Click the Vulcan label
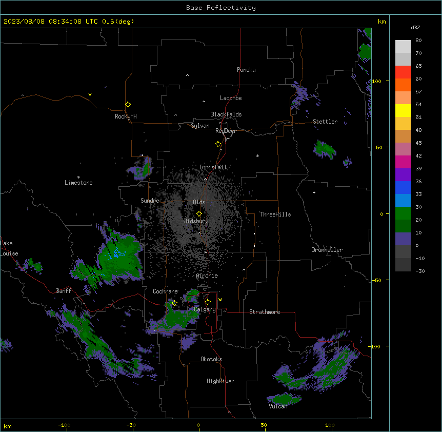The height and width of the screenshot is (432, 442). tap(278, 406)
